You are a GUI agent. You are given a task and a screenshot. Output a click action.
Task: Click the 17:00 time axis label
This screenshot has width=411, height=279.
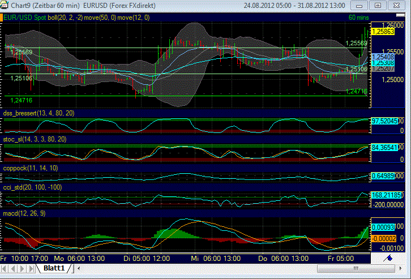pyautogui.click(x=39, y=259)
